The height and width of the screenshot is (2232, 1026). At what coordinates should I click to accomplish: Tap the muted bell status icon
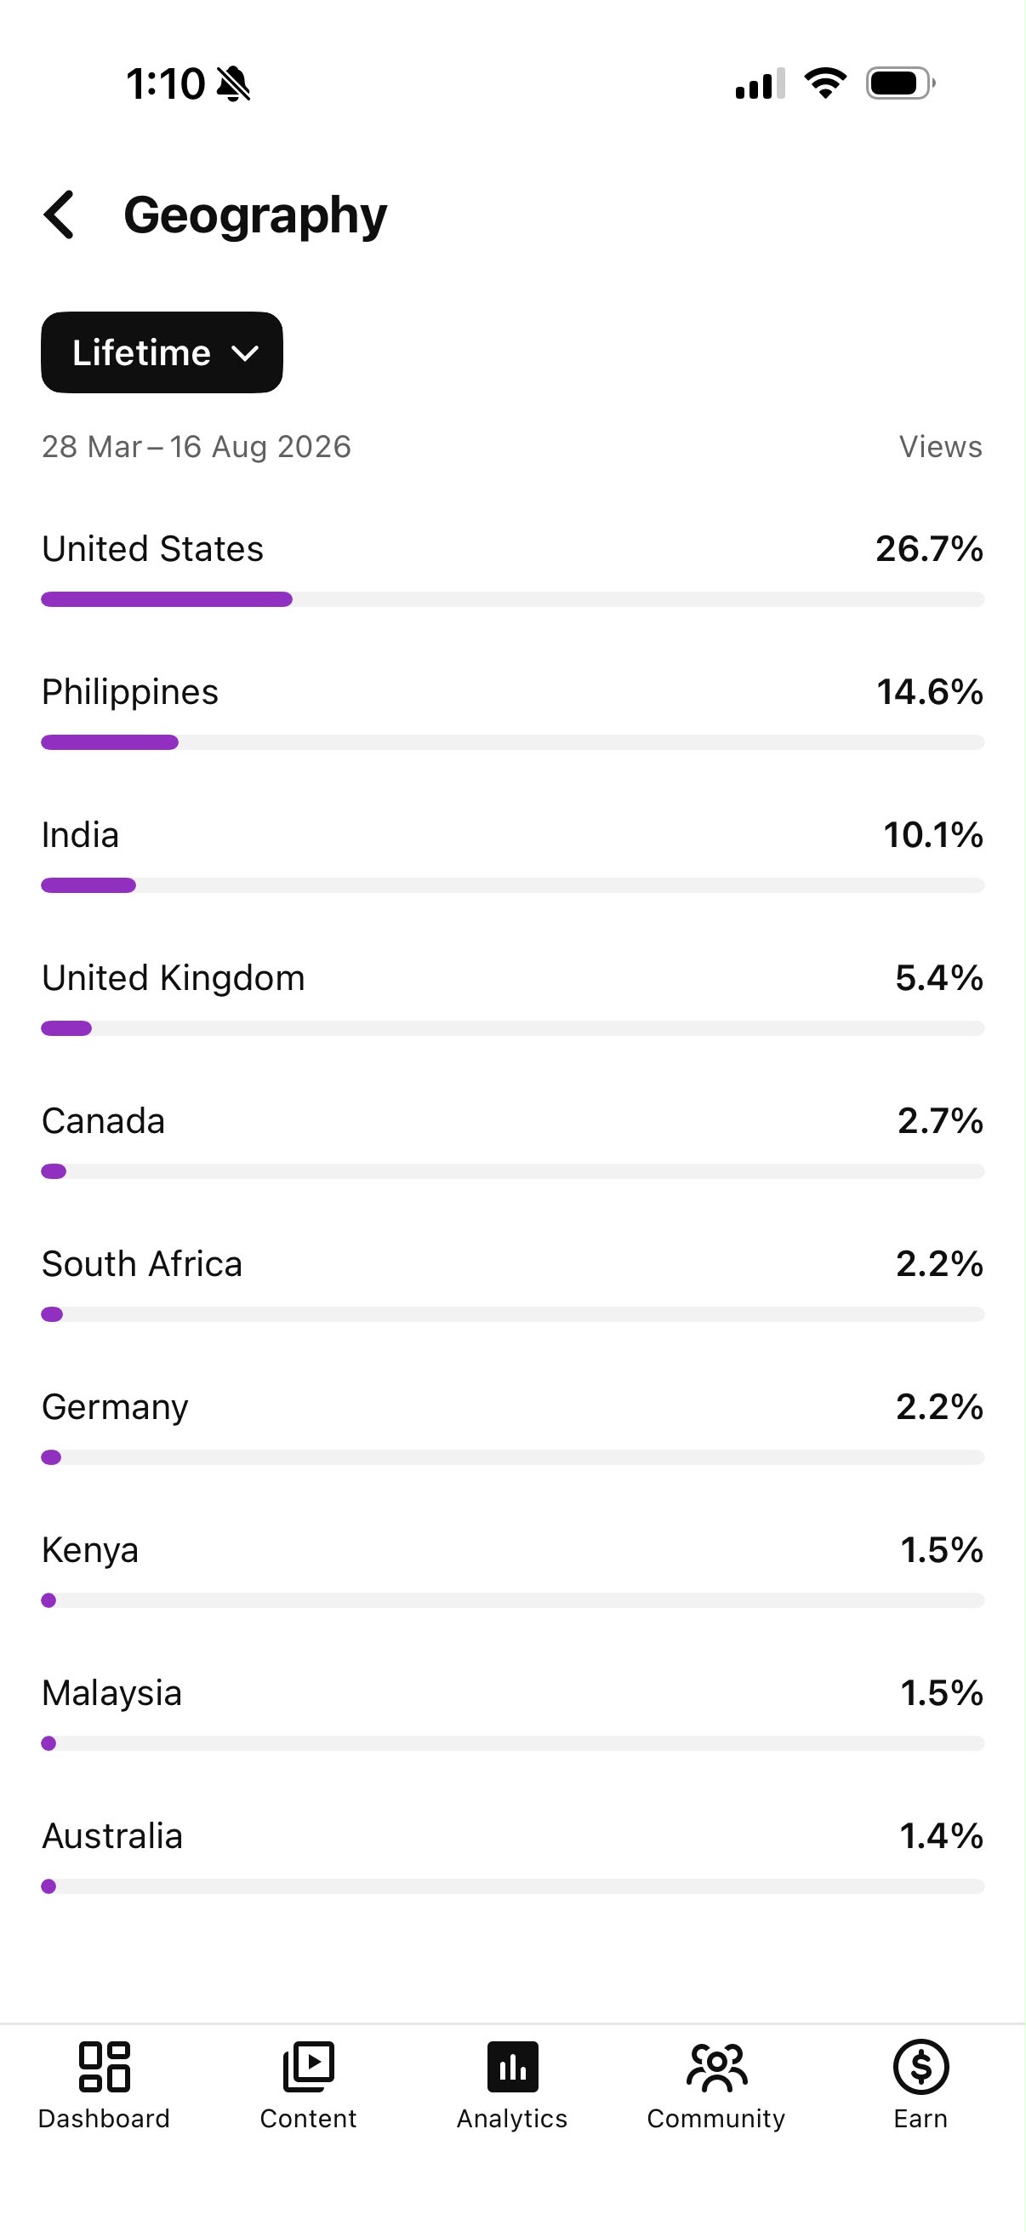[x=234, y=84]
